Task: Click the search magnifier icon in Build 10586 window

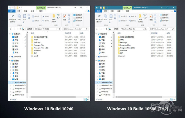Action: [173, 29]
